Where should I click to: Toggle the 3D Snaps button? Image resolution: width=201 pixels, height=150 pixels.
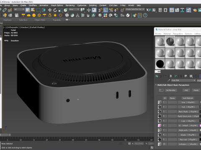(x=100, y=10)
